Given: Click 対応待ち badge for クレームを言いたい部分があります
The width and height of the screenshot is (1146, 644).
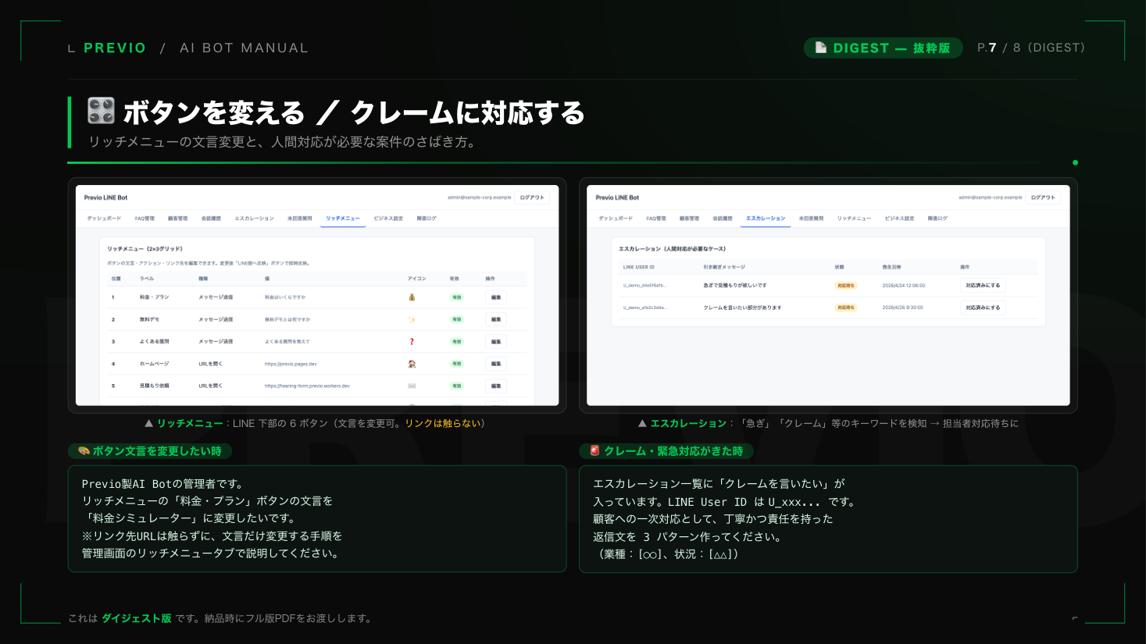Looking at the screenshot, I should coord(845,308).
